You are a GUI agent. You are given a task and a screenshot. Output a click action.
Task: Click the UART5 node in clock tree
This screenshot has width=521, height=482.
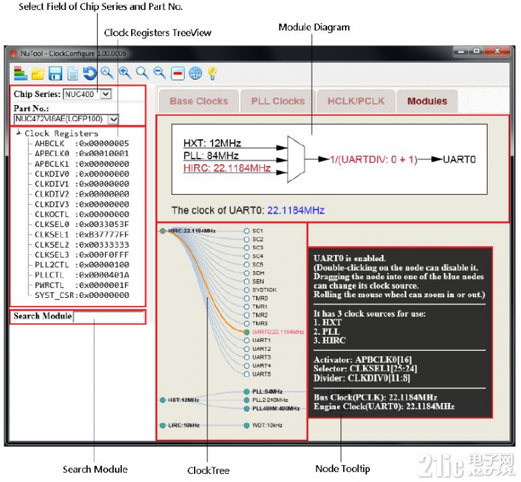pos(247,374)
